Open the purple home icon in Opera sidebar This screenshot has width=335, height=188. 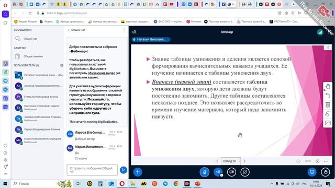click(5, 14)
